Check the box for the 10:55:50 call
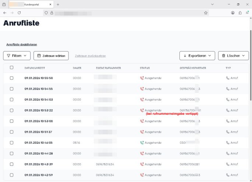This screenshot has width=252, height=182. coord(11,78)
